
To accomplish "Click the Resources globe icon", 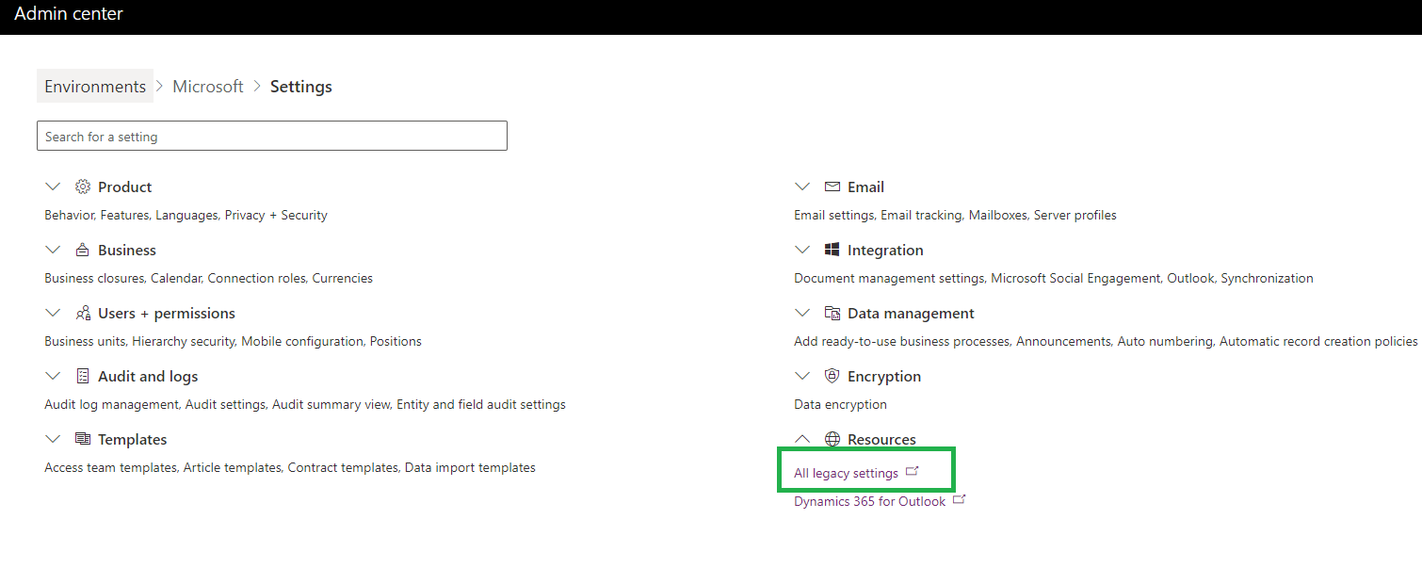I will click(x=832, y=439).
